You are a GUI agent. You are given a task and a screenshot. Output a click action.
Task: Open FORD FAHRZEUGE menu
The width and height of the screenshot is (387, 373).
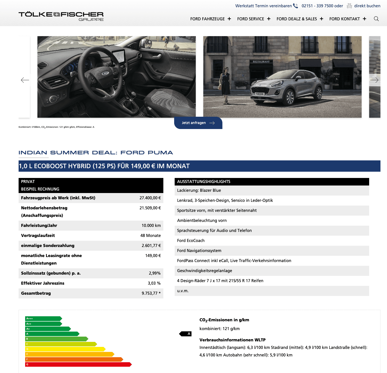point(208,19)
